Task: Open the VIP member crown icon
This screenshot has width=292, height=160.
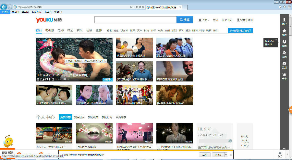Action: point(285,76)
